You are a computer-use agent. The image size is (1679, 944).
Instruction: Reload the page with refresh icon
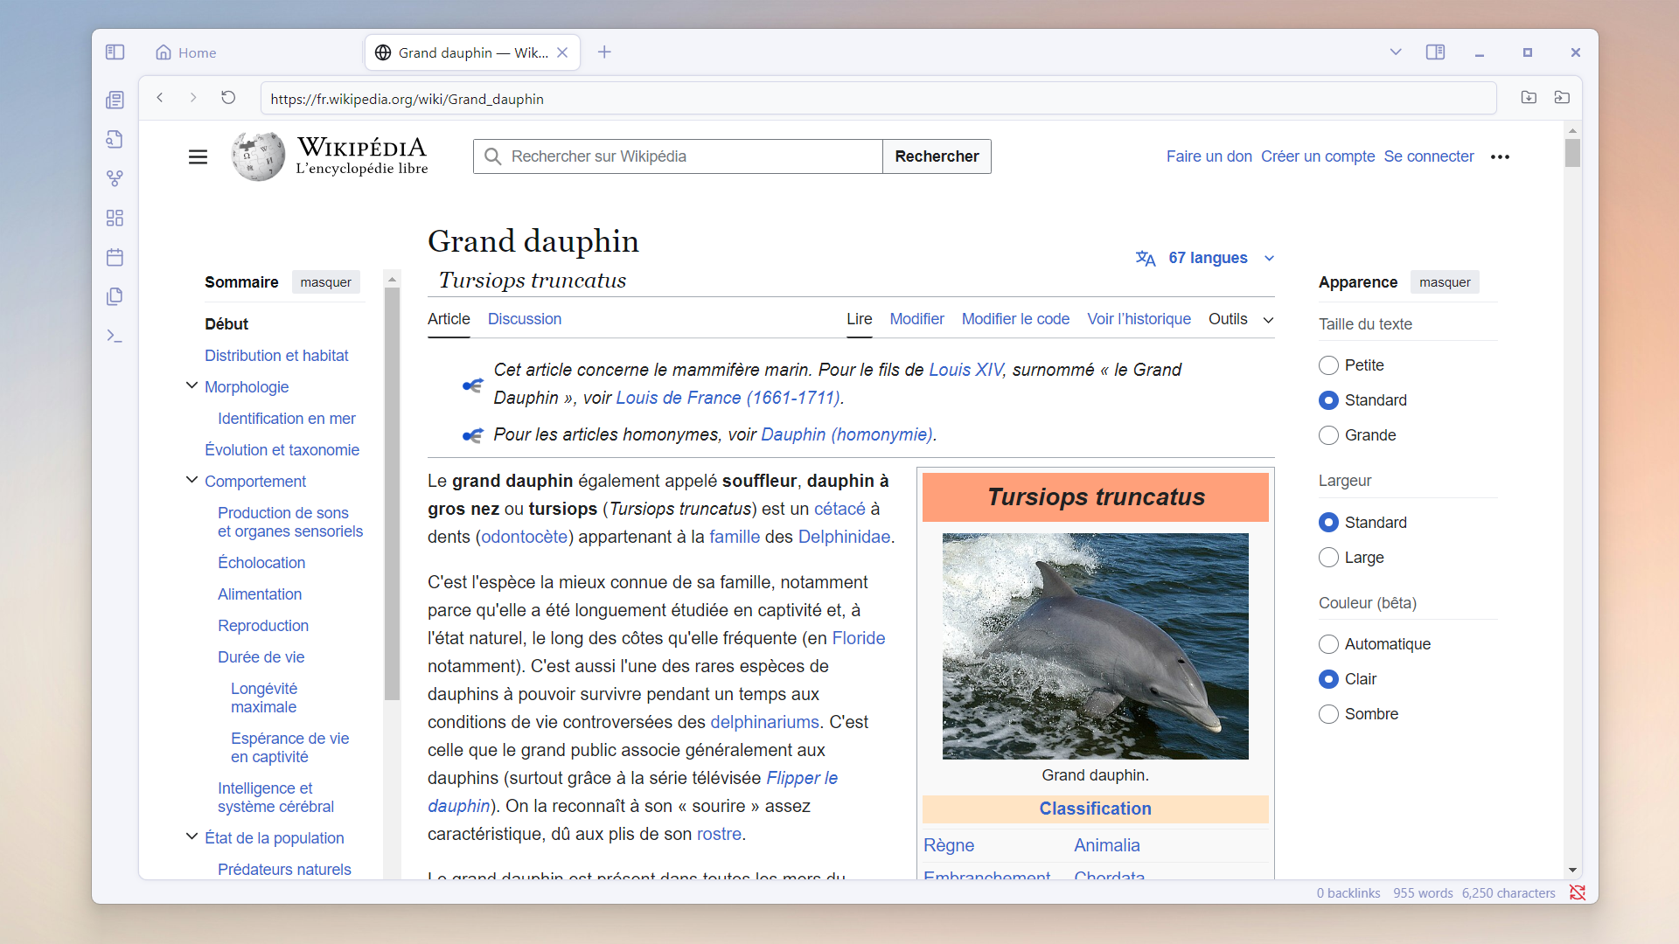pyautogui.click(x=228, y=98)
